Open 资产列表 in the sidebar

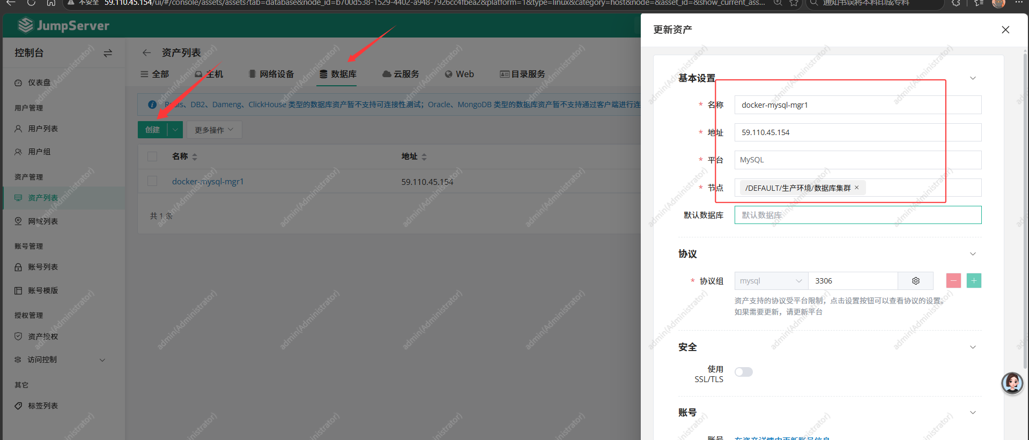(x=64, y=198)
